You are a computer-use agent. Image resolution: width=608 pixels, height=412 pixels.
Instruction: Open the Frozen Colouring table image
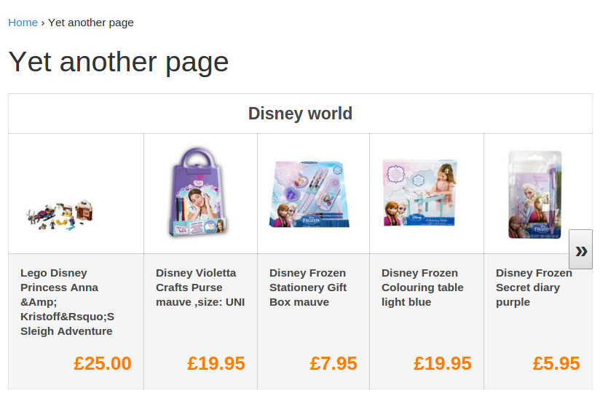point(420,193)
